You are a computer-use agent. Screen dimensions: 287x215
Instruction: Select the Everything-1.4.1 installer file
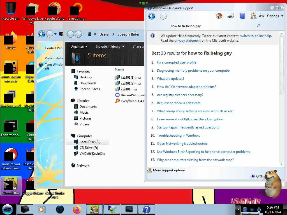[129, 101]
